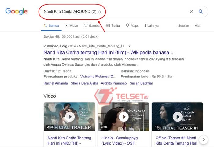Play the Official Teaser #1 thumbnail

(177, 117)
